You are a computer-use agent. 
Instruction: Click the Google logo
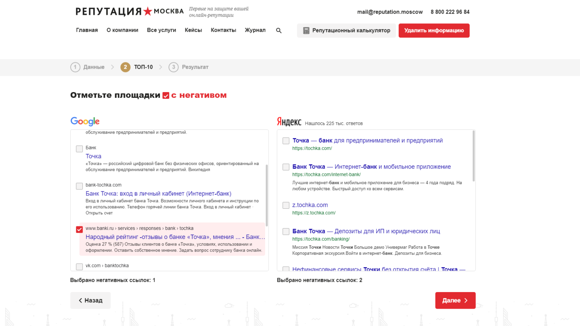(x=85, y=121)
